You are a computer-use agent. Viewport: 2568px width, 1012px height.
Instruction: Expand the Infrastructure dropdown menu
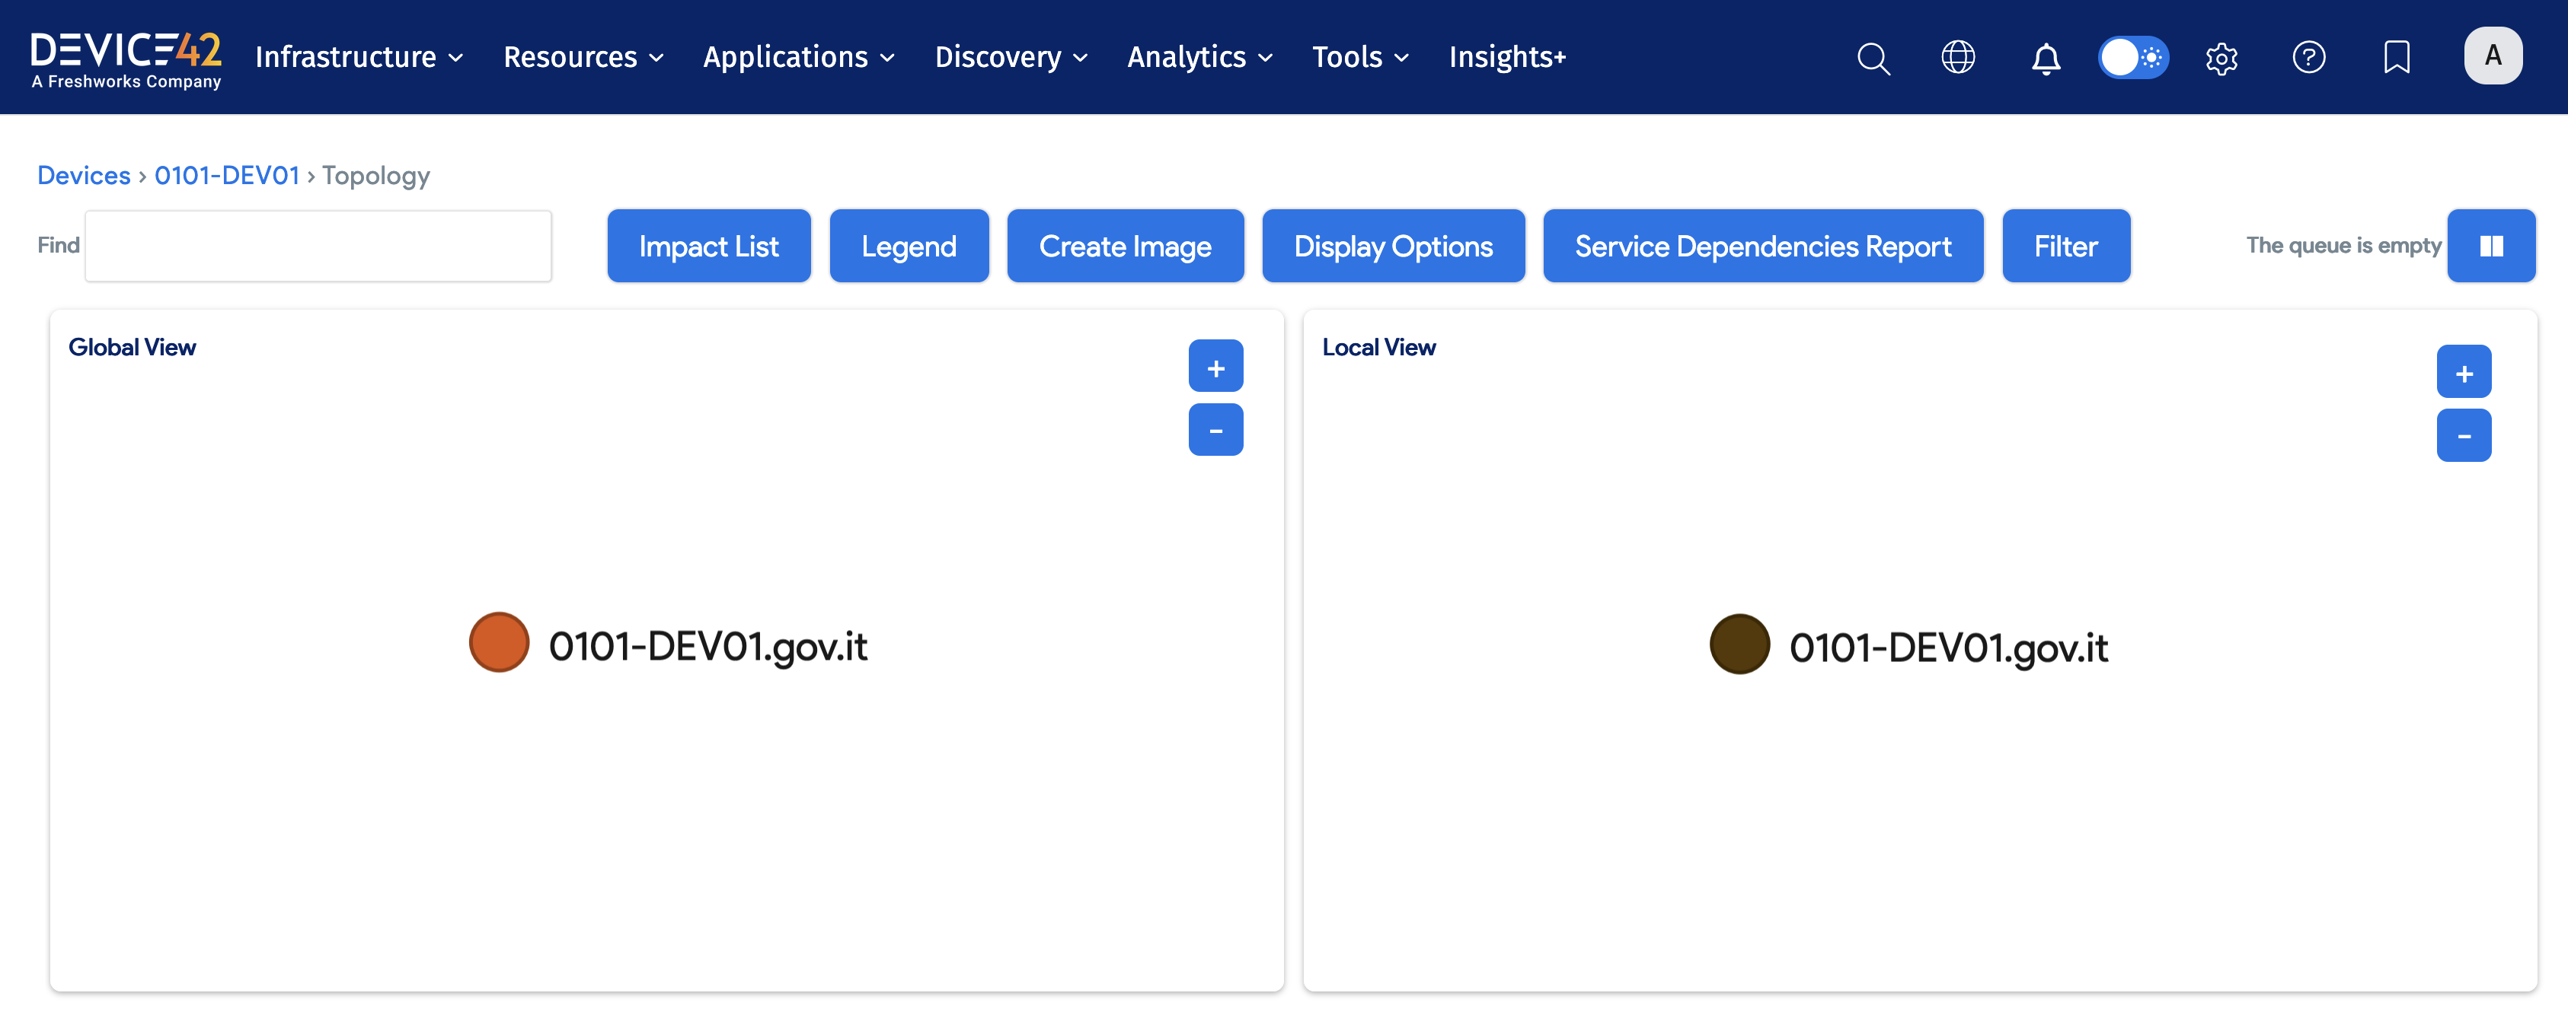[x=359, y=58]
